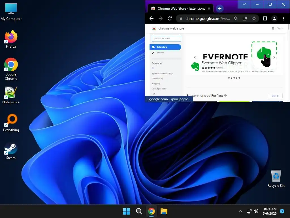Show previous carousel slide

(x=195, y=57)
